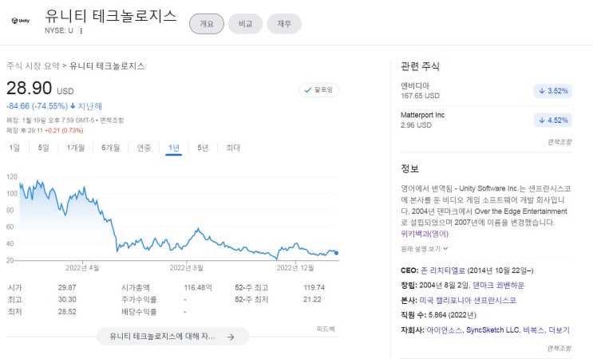
Task: Open the 덴마크 코펜하겐 link
Action: (x=499, y=286)
